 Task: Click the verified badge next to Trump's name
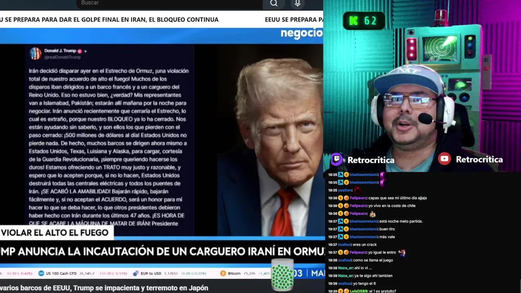coord(80,51)
